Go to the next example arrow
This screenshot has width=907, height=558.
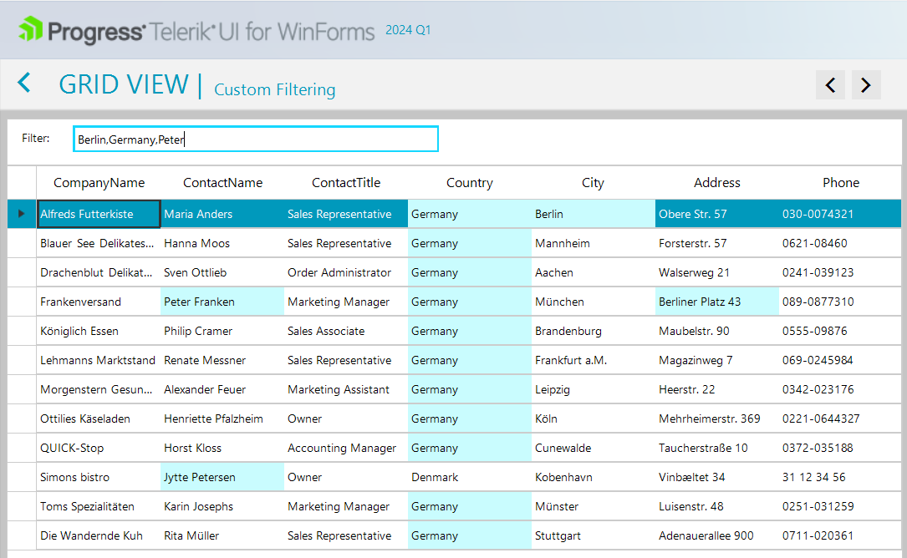(x=866, y=84)
